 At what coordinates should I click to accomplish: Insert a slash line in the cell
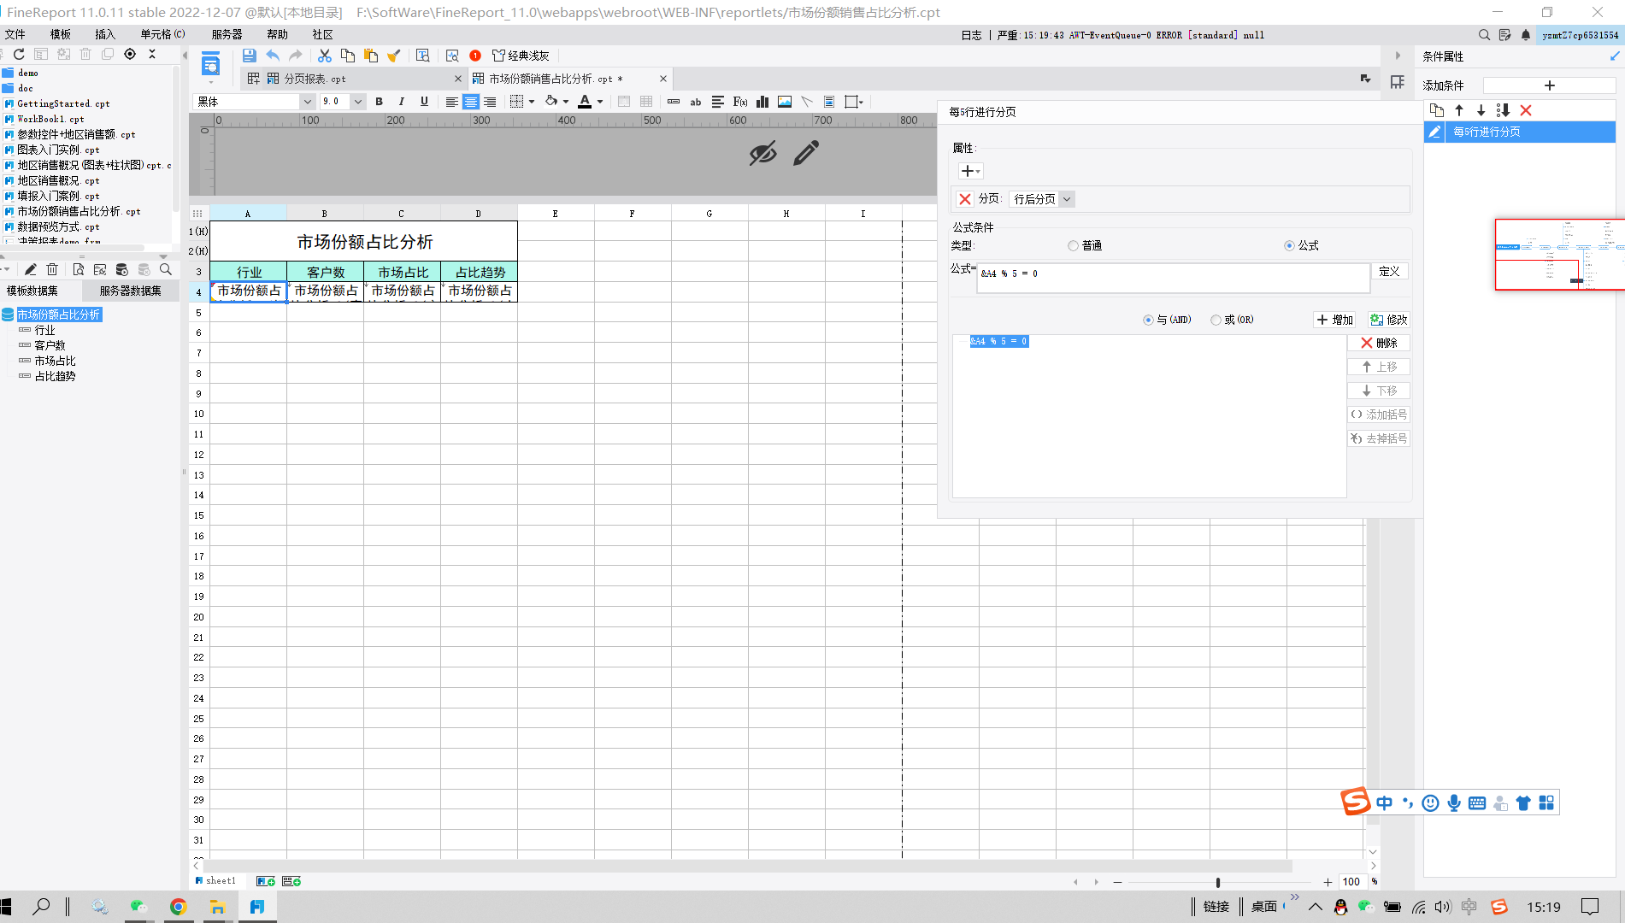click(x=807, y=102)
